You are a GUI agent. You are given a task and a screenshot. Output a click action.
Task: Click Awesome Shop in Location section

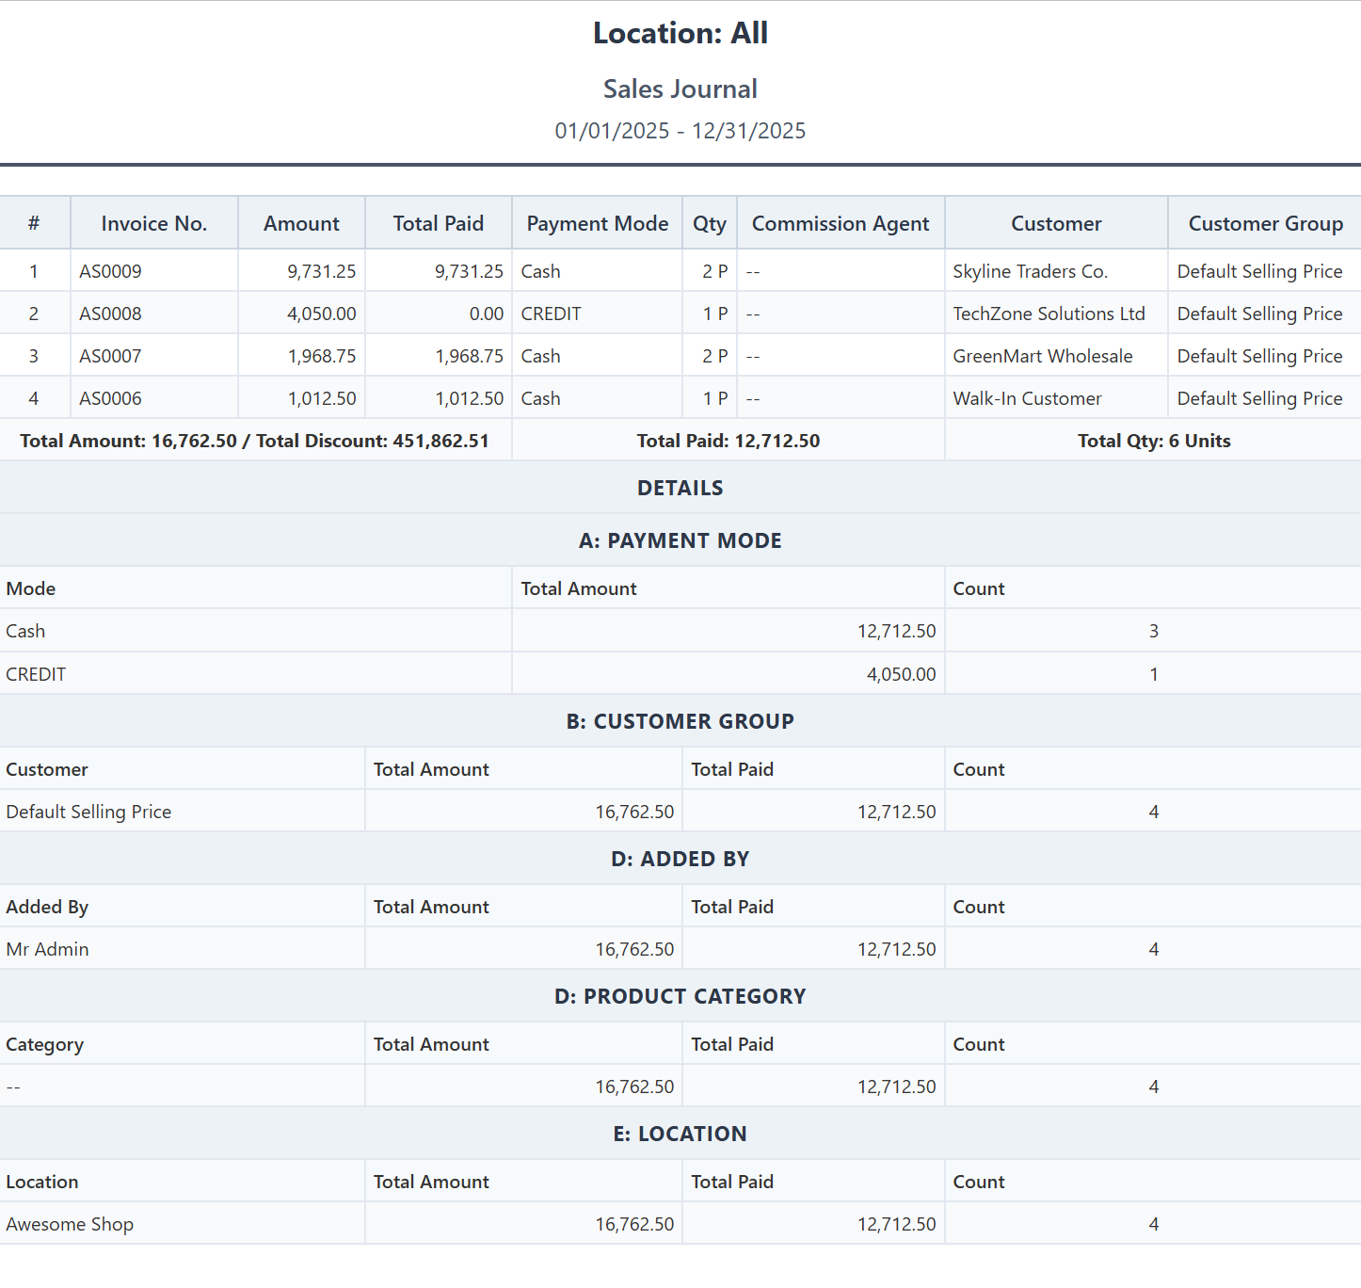(70, 1224)
